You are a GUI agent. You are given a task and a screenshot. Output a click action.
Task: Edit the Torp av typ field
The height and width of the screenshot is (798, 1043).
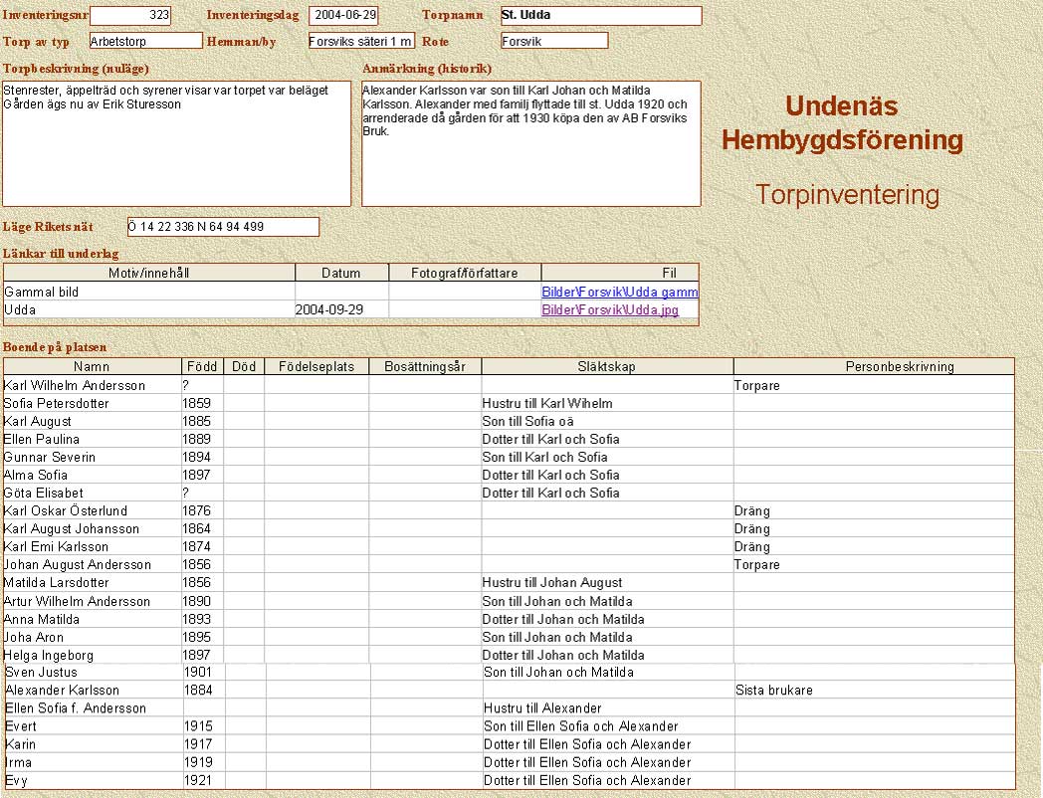point(145,41)
